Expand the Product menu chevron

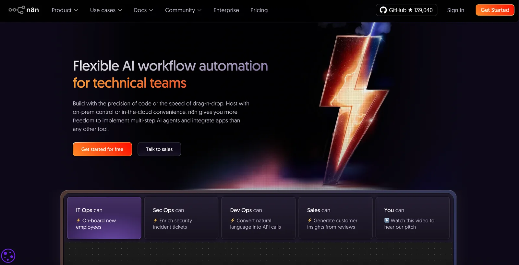pyautogui.click(x=76, y=10)
